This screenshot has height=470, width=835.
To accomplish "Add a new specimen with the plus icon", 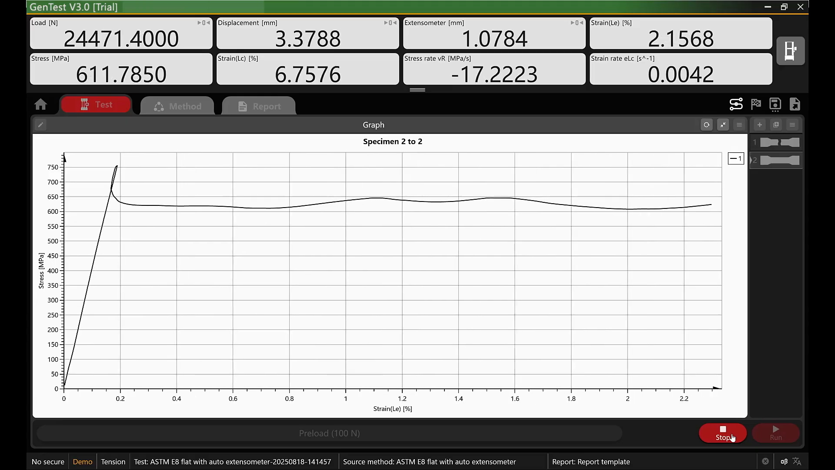I will point(759,125).
